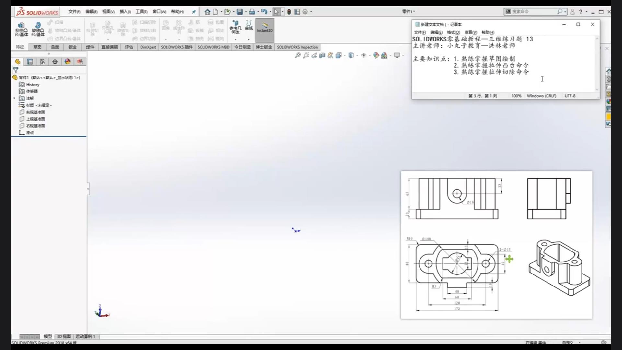Expand the 注解 tree node
The width and height of the screenshot is (622, 350).
14,98
